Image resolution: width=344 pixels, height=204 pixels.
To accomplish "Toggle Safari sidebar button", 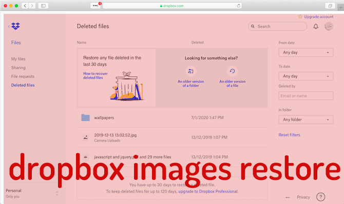I will point(43,6).
